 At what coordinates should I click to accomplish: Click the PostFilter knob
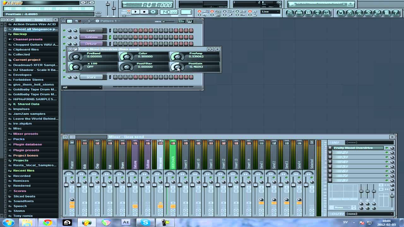click(127, 67)
